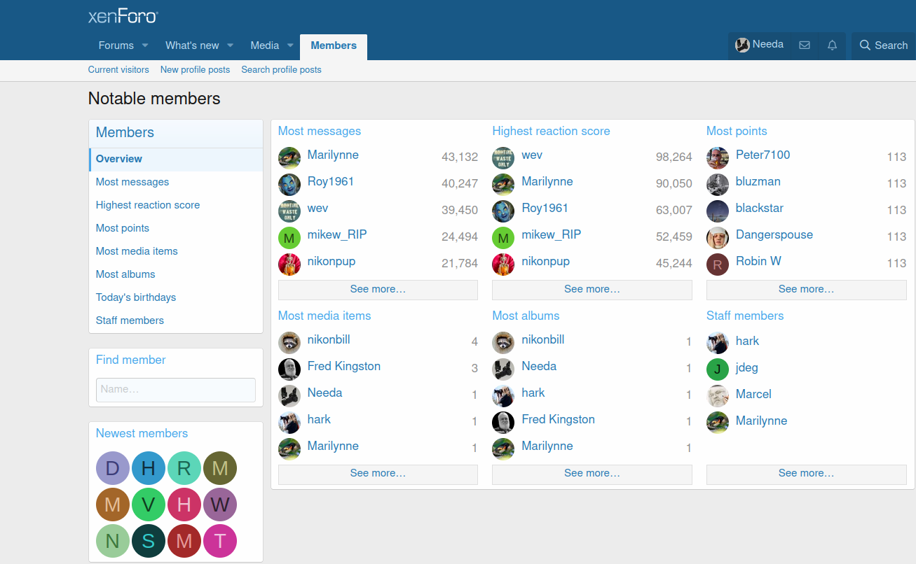Click the XenForo logo
Viewport: 916px width, 564px height.
tap(123, 17)
